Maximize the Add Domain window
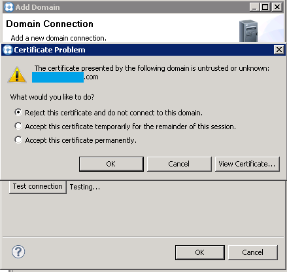This screenshot has width=287, height=272. (x=265, y=7)
